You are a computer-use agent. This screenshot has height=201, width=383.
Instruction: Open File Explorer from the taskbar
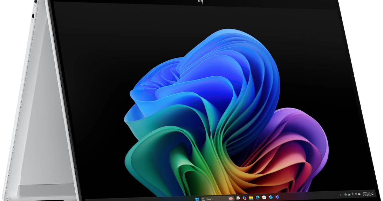(x=251, y=198)
